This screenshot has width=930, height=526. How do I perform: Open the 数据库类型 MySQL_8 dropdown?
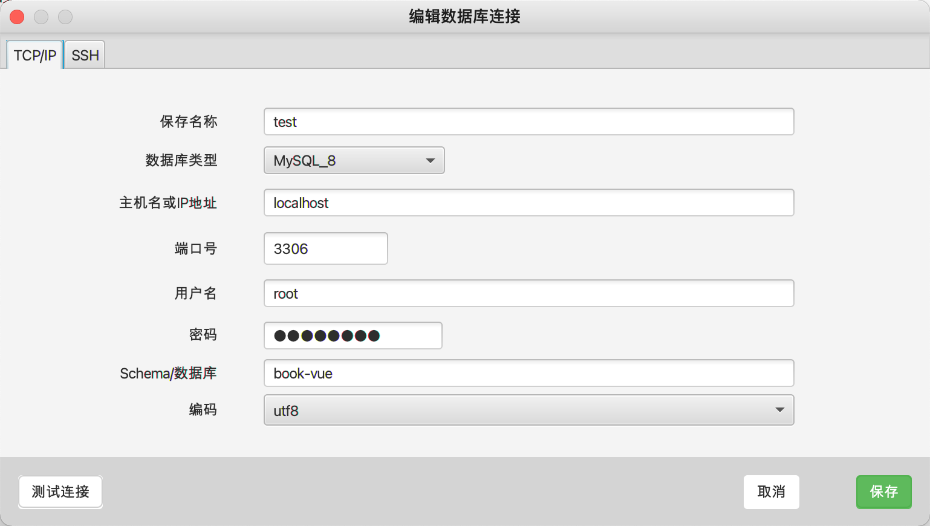tap(354, 160)
